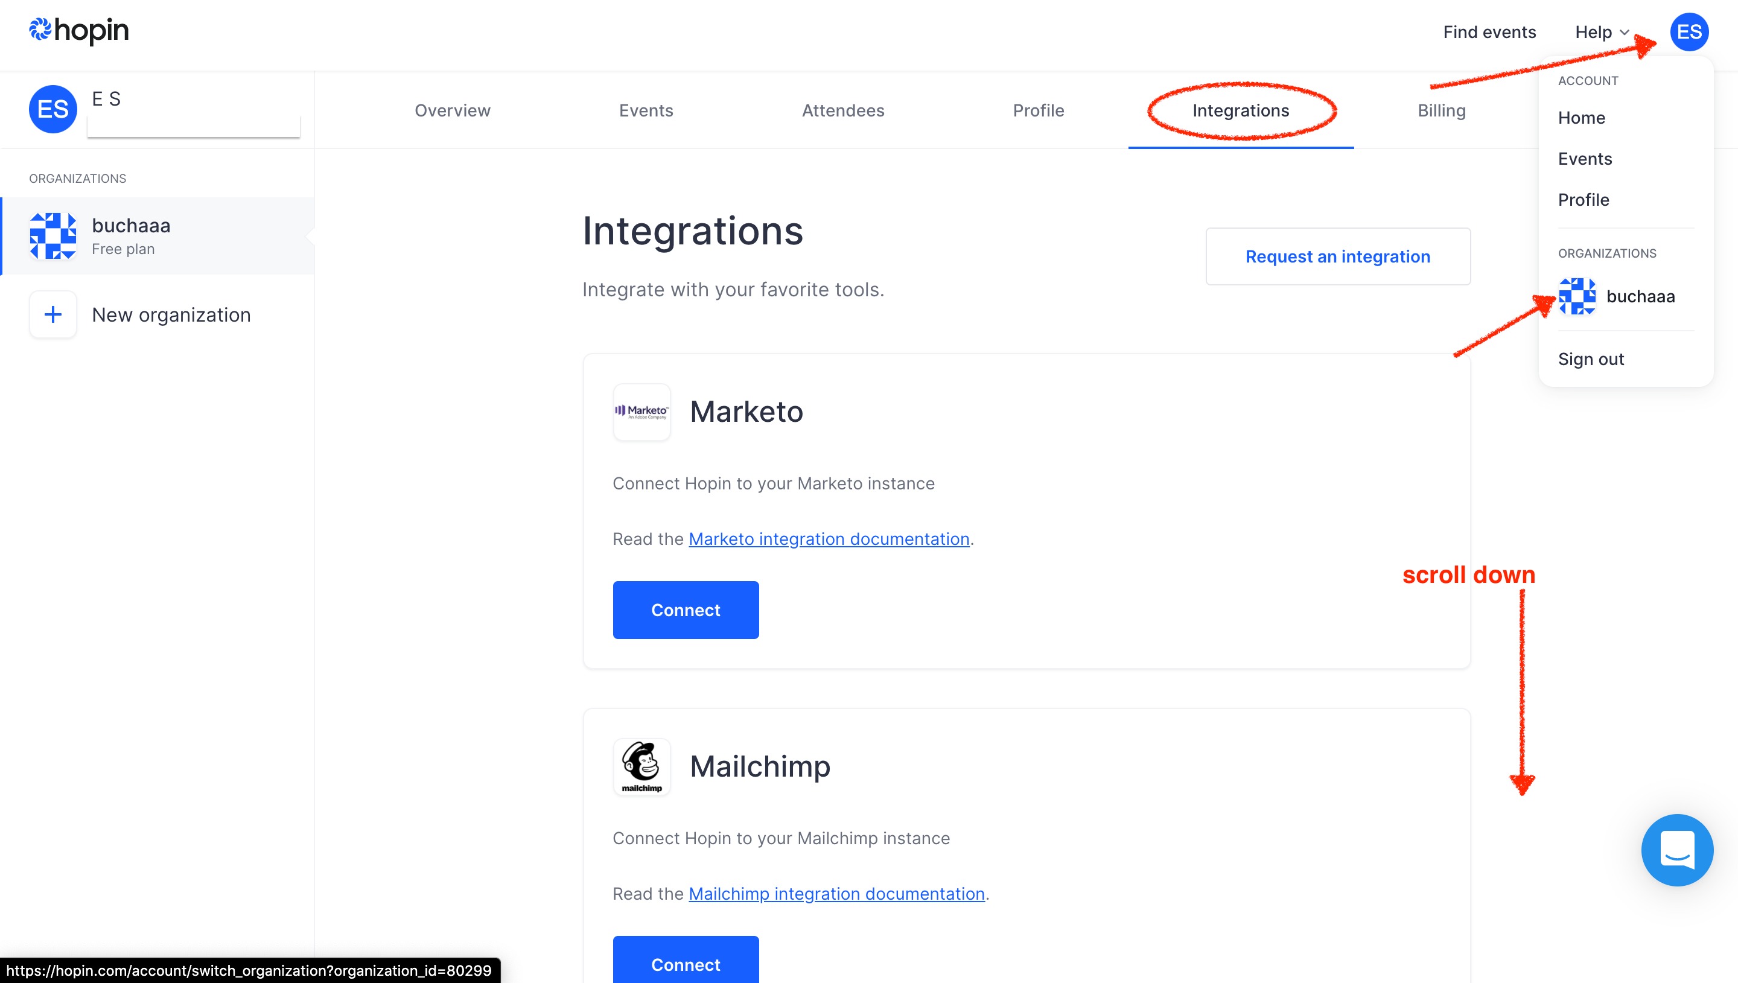The height and width of the screenshot is (983, 1738).
Task: Click the E S user name text
Action: (x=106, y=99)
